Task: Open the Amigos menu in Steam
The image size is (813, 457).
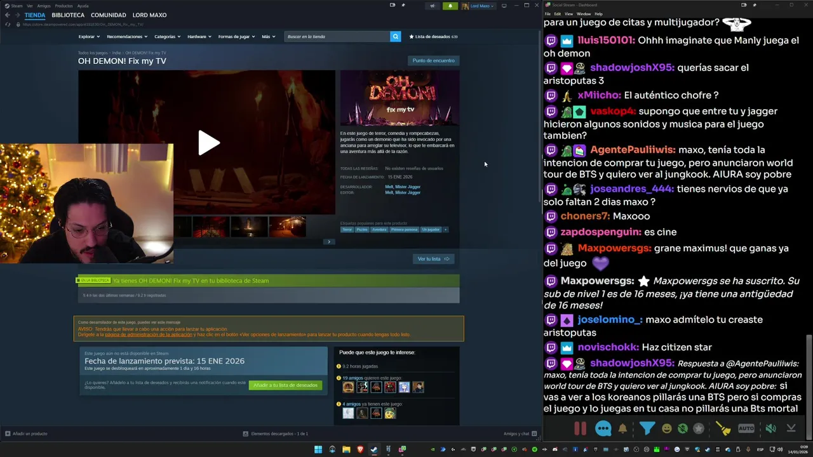Action: pos(44,6)
